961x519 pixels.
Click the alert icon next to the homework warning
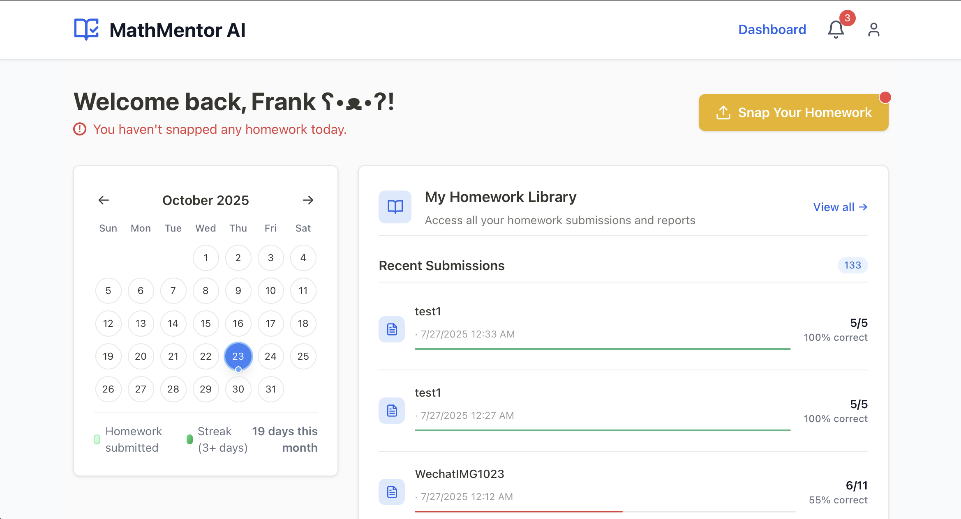click(80, 129)
